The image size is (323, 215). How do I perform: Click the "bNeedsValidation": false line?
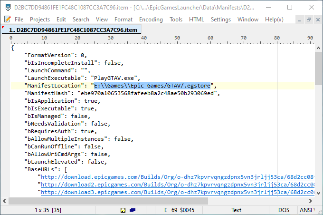pos(67,124)
